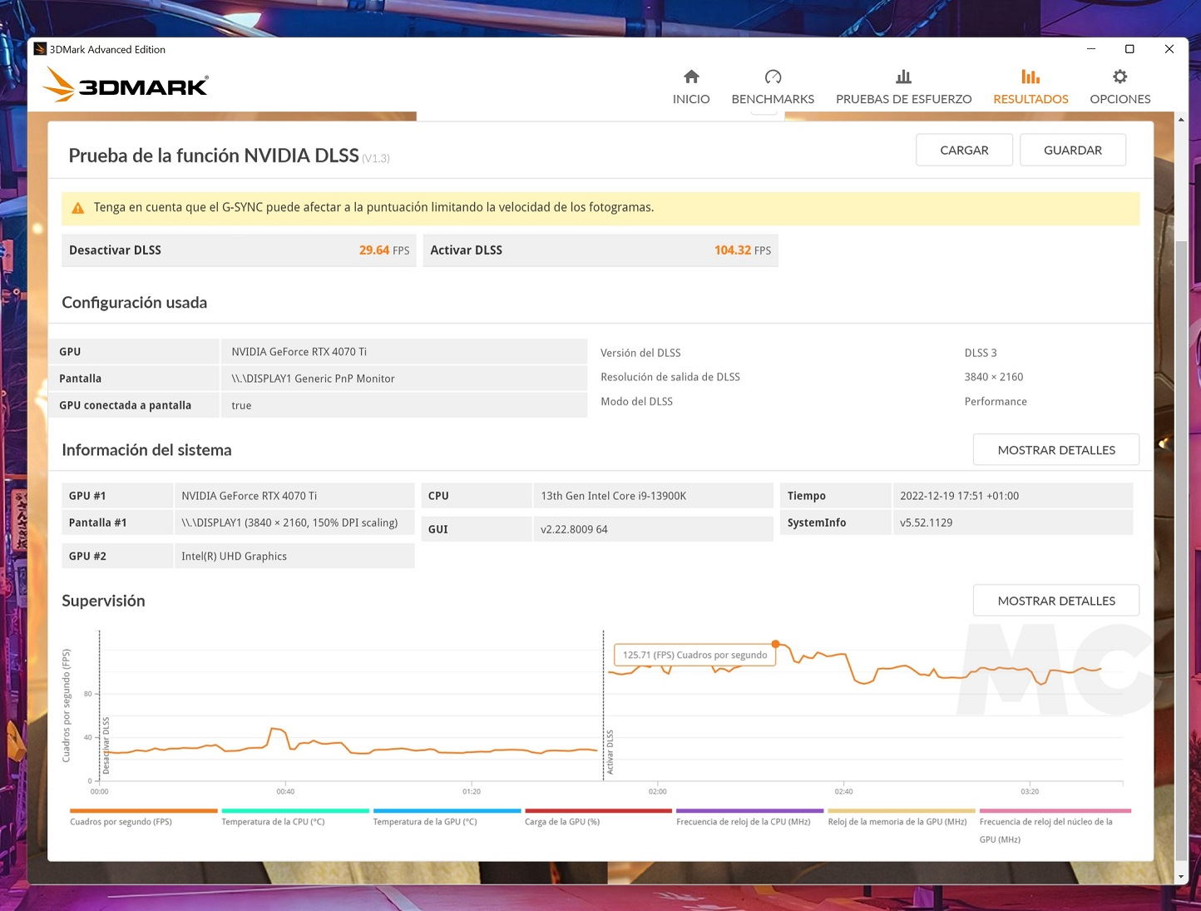
Task: Click the G-SYNC warning triangle icon
Action: tap(78, 208)
